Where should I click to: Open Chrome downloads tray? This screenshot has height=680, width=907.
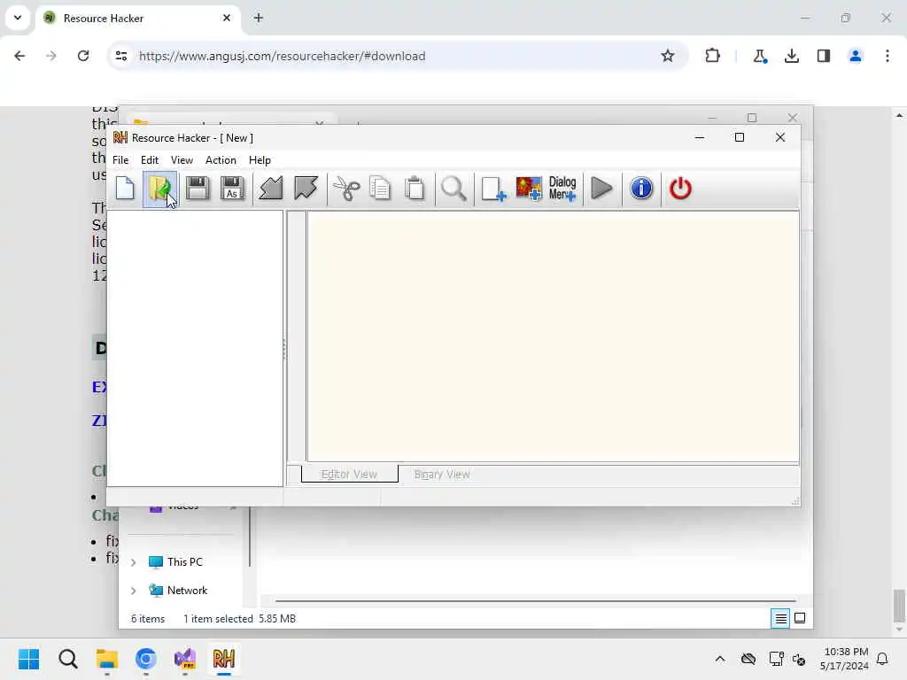click(x=791, y=56)
